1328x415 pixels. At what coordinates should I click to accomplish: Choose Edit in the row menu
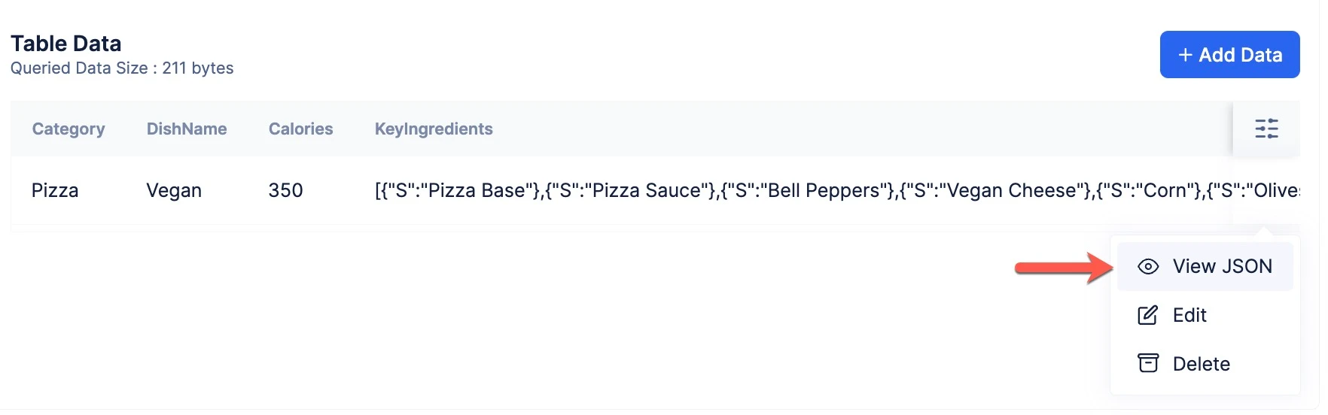pos(1205,315)
